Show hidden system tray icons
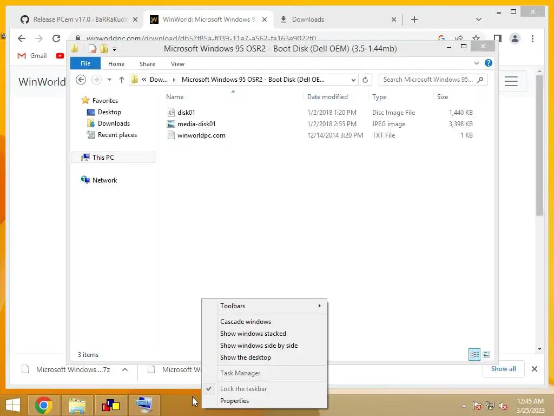 tap(464, 406)
